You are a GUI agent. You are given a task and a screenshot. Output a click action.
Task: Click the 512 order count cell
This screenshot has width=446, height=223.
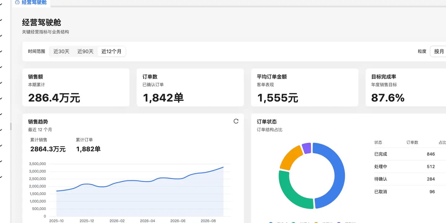pyautogui.click(x=431, y=167)
